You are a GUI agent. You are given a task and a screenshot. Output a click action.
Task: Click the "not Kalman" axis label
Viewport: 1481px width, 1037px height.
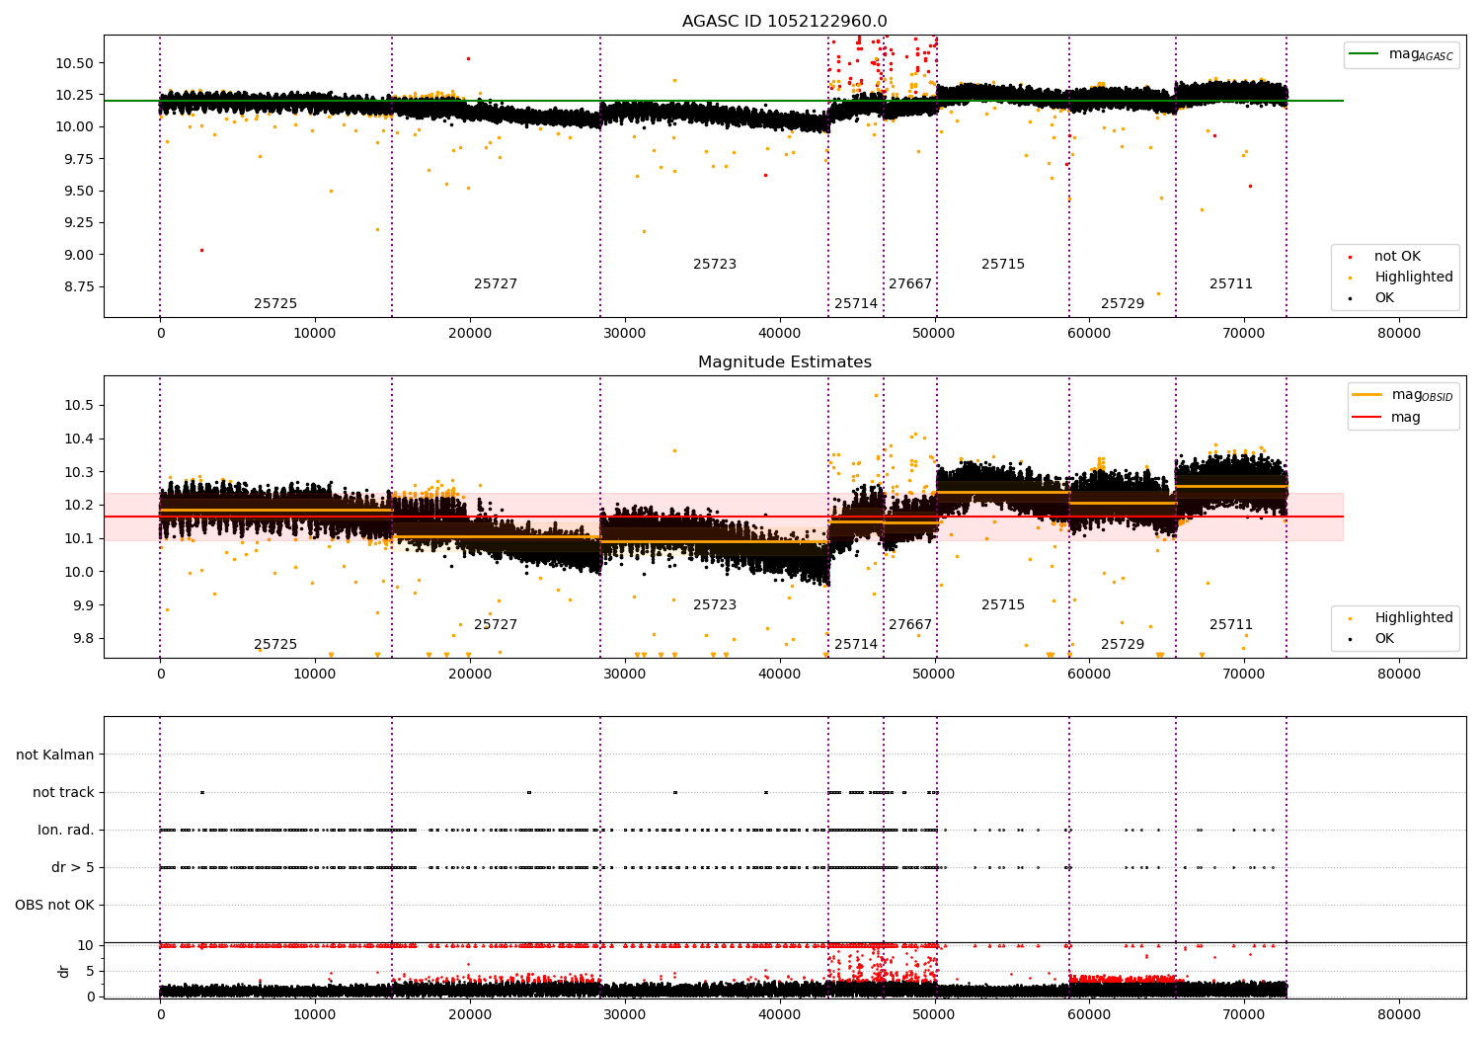(x=55, y=756)
